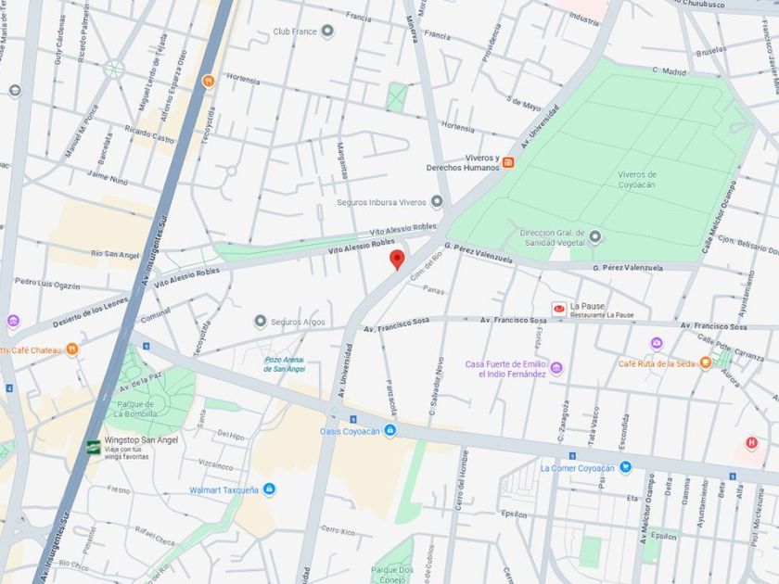The width and height of the screenshot is (779, 584).
Task: Select the Pedro Luis Ogazón label
Action: coord(47,284)
